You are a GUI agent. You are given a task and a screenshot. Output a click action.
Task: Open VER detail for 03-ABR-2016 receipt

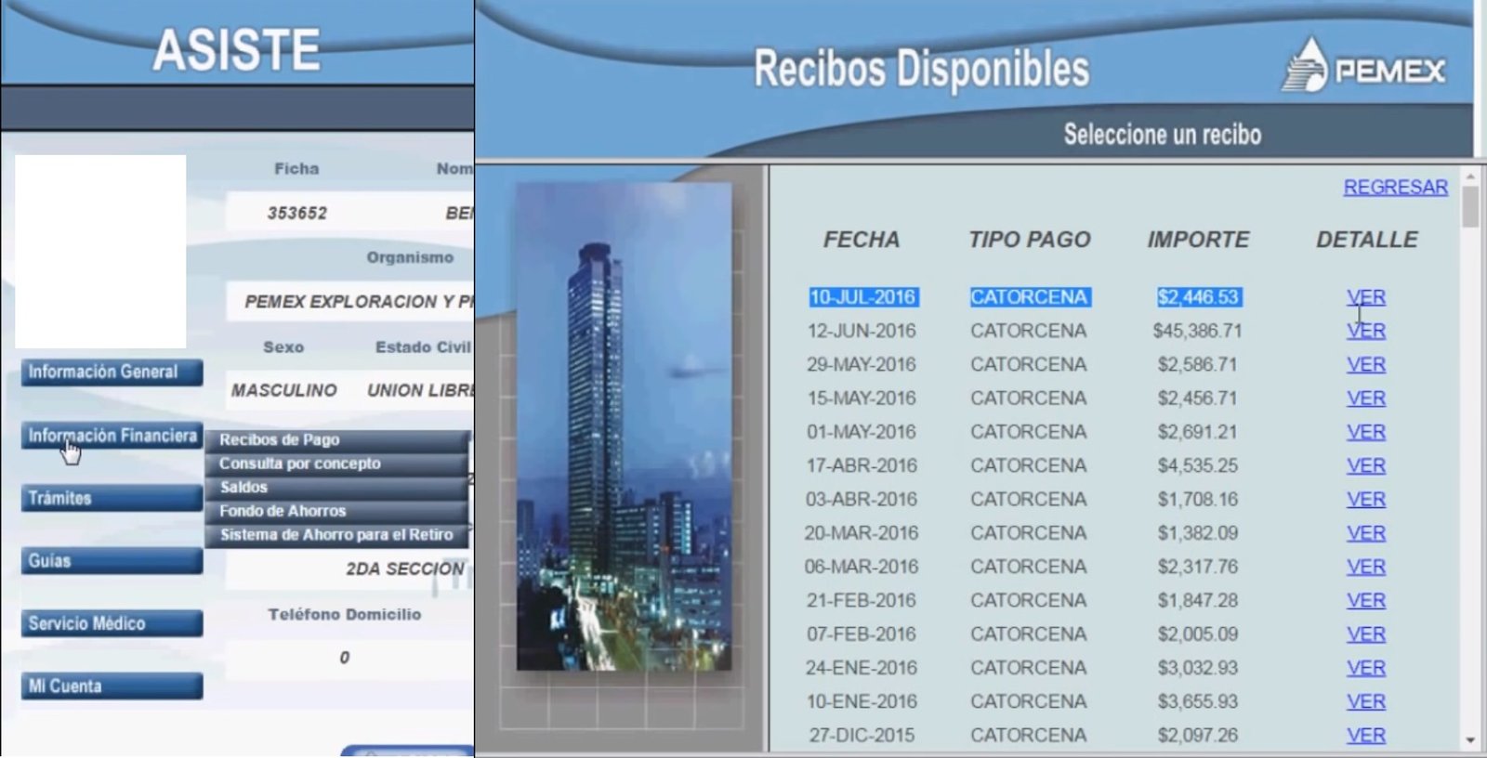tap(1365, 500)
